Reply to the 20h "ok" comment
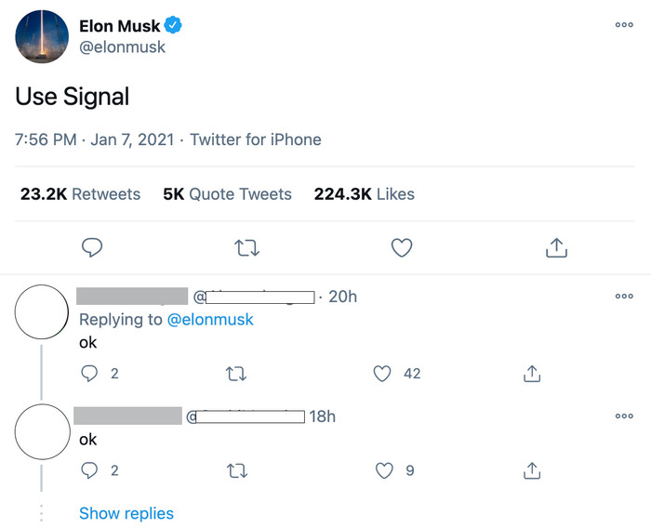 click(89, 373)
